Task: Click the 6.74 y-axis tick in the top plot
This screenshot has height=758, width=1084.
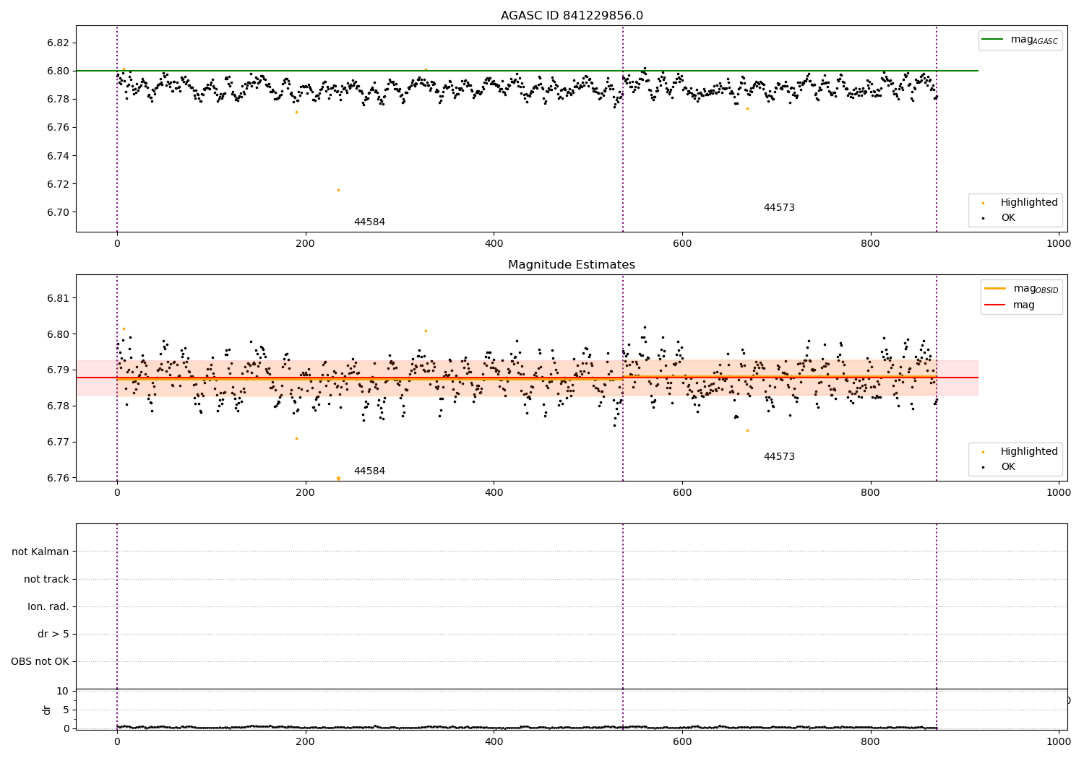Action: coord(57,157)
